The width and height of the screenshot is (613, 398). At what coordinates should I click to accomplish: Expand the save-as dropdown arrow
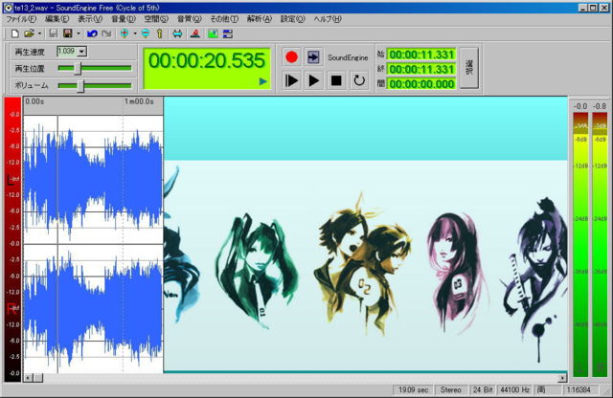pos(79,33)
